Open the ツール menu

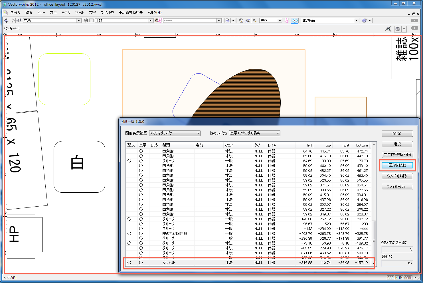[80, 13]
